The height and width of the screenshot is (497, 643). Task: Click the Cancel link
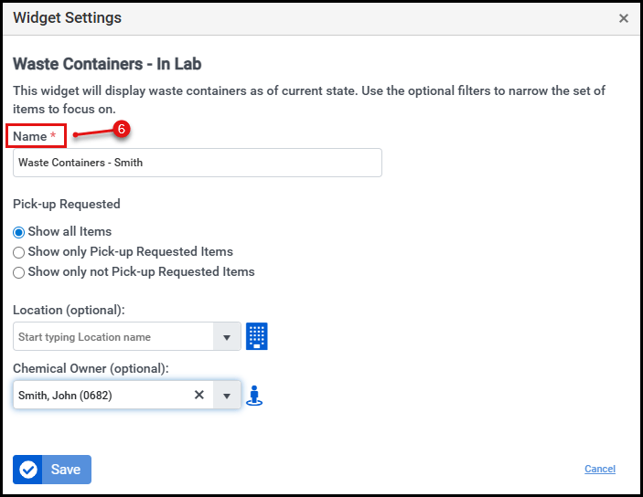[600, 469]
